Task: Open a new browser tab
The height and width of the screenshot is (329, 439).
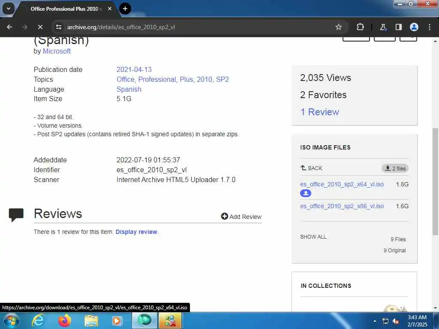Action: click(x=125, y=9)
